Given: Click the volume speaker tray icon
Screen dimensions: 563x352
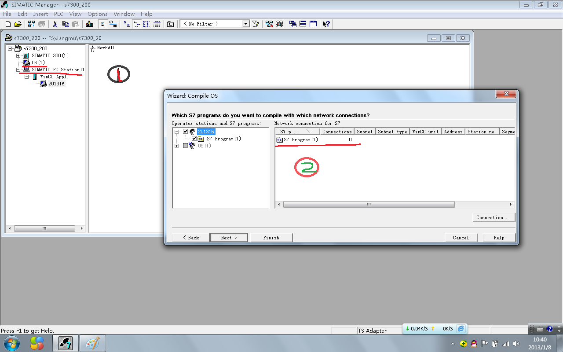Looking at the screenshot, I should 516,343.
